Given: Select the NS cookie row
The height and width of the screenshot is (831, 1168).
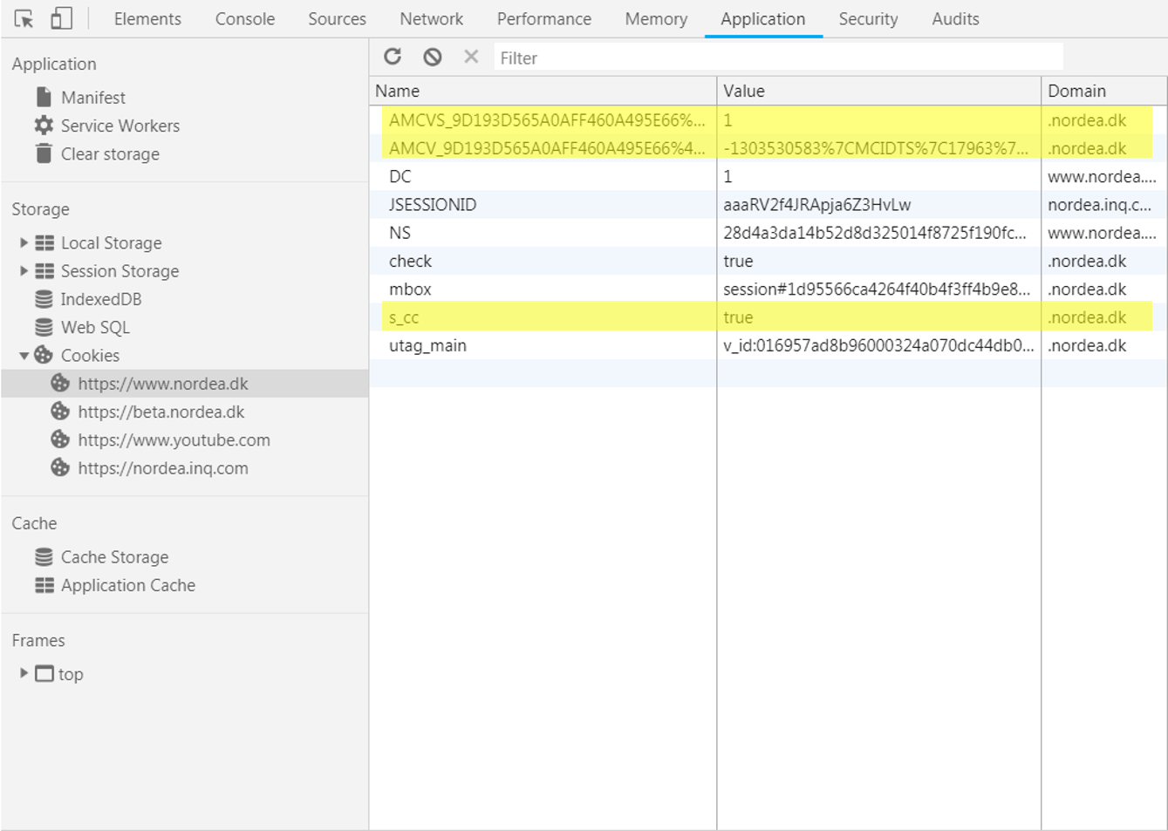Looking at the screenshot, I should tap(768, 233).
